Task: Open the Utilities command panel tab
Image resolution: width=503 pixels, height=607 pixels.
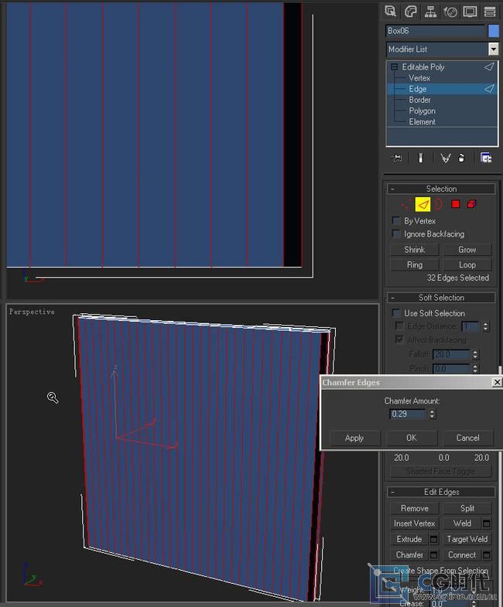Action: point(490,12)
